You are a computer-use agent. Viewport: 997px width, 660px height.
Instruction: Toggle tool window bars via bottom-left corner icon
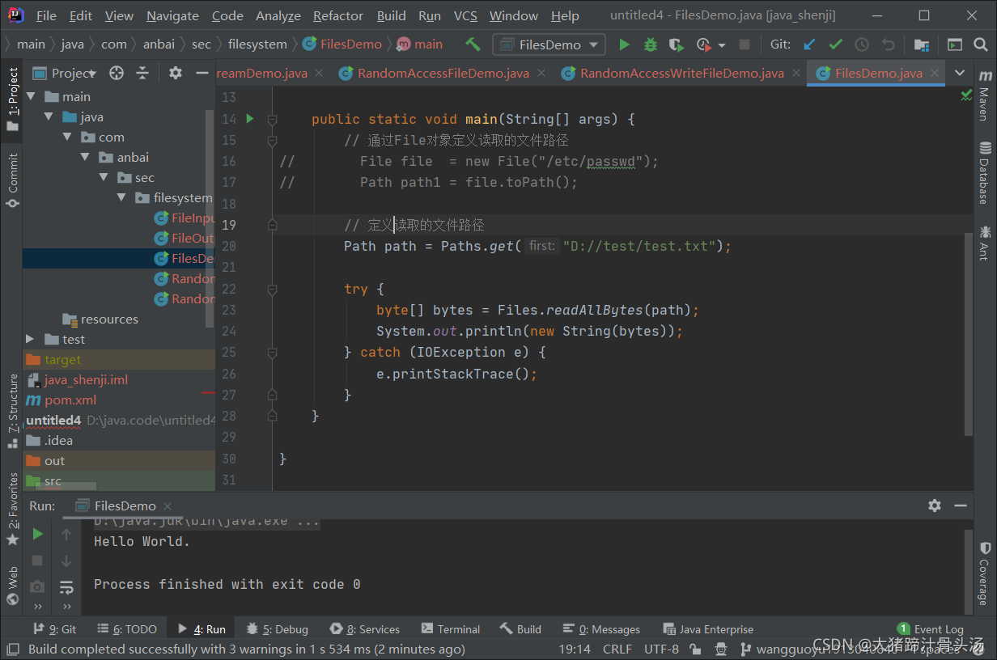(x=12, y=649)
